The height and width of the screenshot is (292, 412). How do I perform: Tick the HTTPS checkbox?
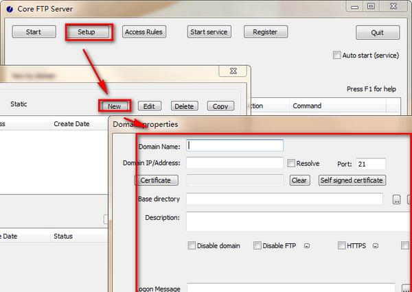tap(341, 245)
